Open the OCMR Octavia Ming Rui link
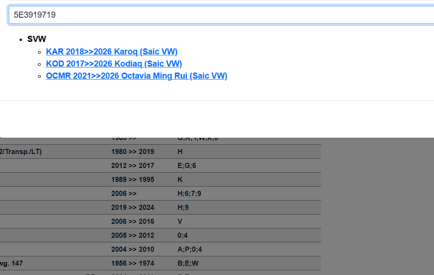This screenshot has width=434, height=275. pyautogui.click(x=136, y=76)
